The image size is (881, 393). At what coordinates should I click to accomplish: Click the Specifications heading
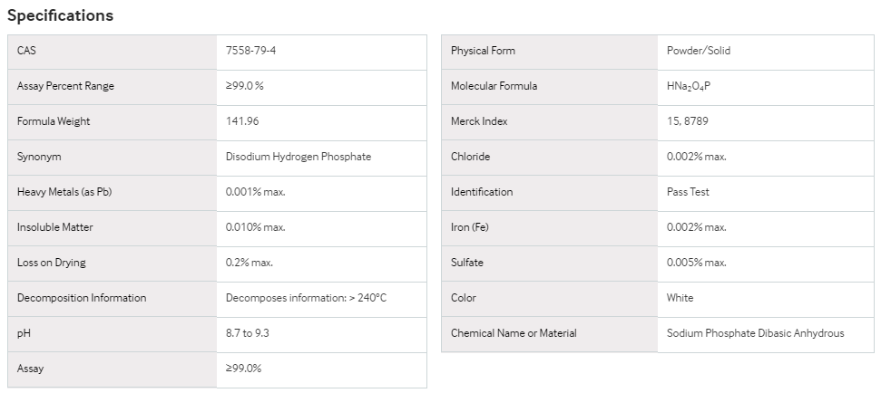[x=60, y=15]
